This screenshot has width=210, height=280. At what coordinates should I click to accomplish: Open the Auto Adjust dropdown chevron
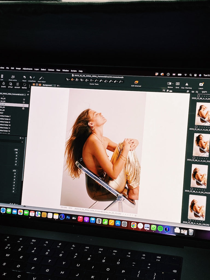click(43, 78)
